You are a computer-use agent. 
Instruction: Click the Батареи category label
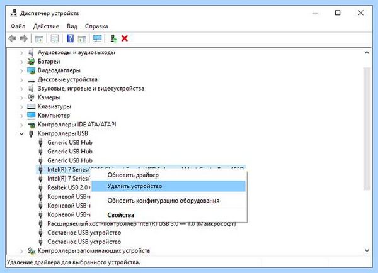(49, 62)
